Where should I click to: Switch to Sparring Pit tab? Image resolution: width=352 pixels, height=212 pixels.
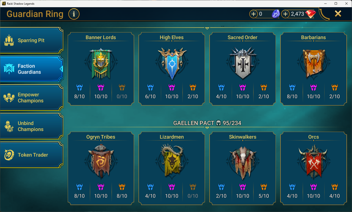tap(32, 40)
